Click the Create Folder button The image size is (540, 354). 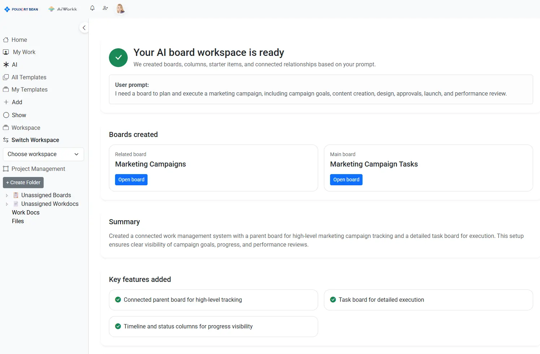point(23,182)
